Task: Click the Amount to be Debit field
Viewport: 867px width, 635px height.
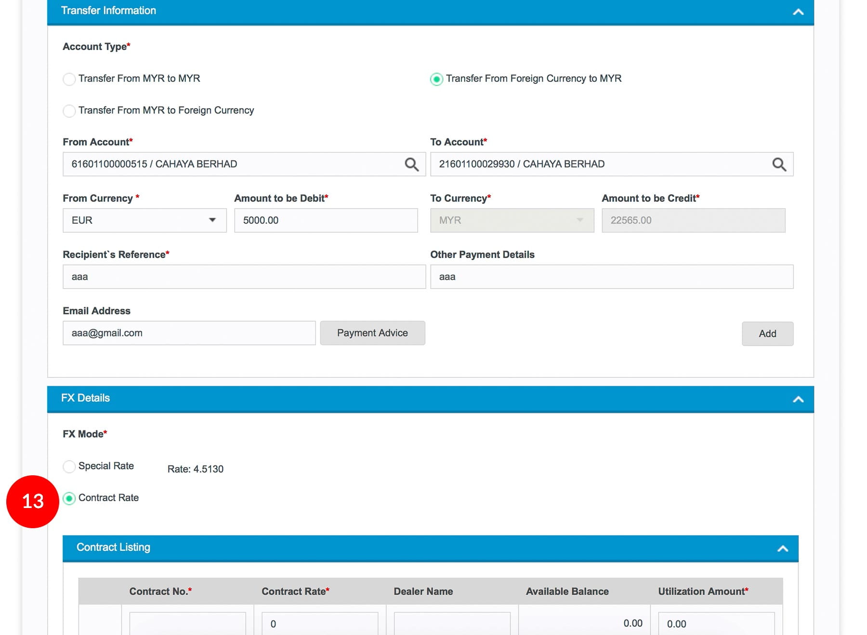Action: click(x=326, y=220)
